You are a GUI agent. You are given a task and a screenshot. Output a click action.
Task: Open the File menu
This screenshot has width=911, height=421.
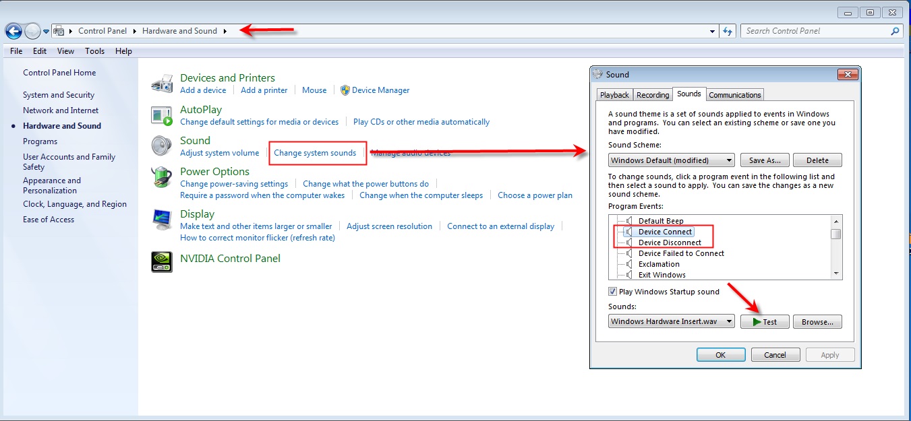[16, 51]
